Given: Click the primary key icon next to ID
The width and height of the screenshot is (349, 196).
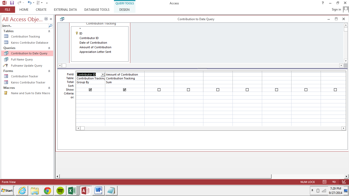Looking at the screenshot, I should [77, 33].
